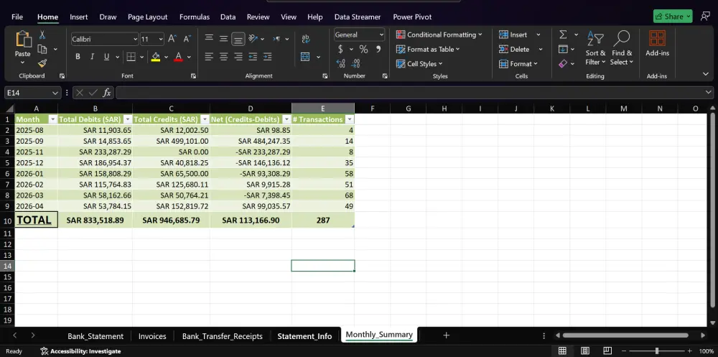718x357 pixels.
Task: Click the AutoSum sigma icon
Action: click(x=563, y=34)
